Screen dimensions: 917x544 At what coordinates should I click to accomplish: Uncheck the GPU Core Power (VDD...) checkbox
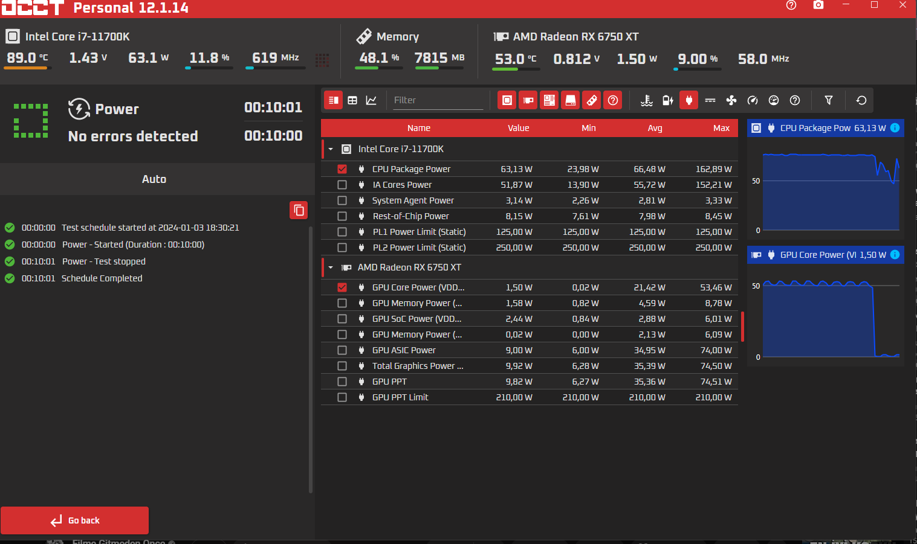pos(342,287)
